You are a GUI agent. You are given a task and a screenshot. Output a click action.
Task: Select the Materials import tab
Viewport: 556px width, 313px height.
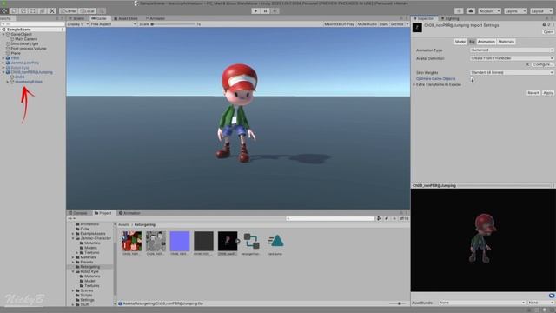point(506,42)
